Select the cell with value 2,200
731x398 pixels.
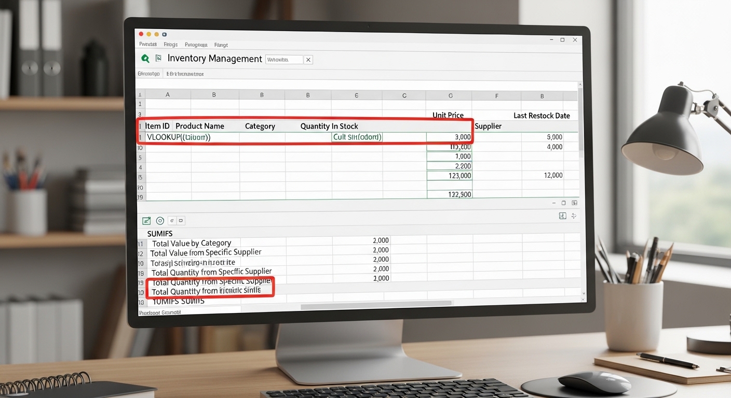[x=450, y=166]
